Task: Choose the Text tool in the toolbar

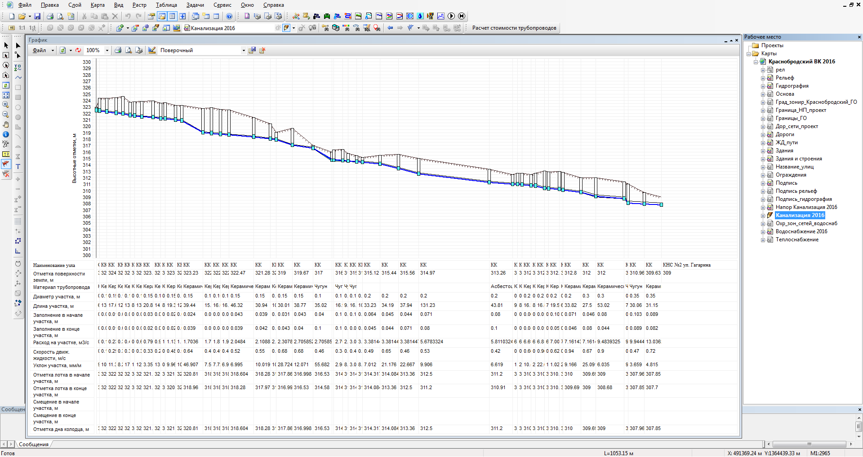Action: tap(18, 167)
